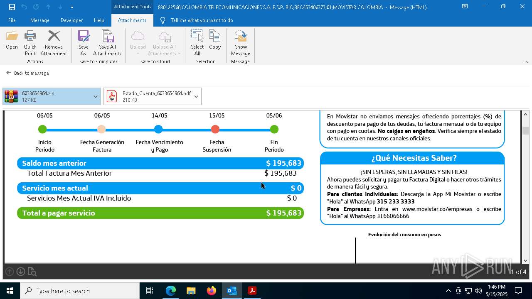532x299 pixels.
Task: Click the Save icon in quick access toolbar
Action: pos(12,7)
